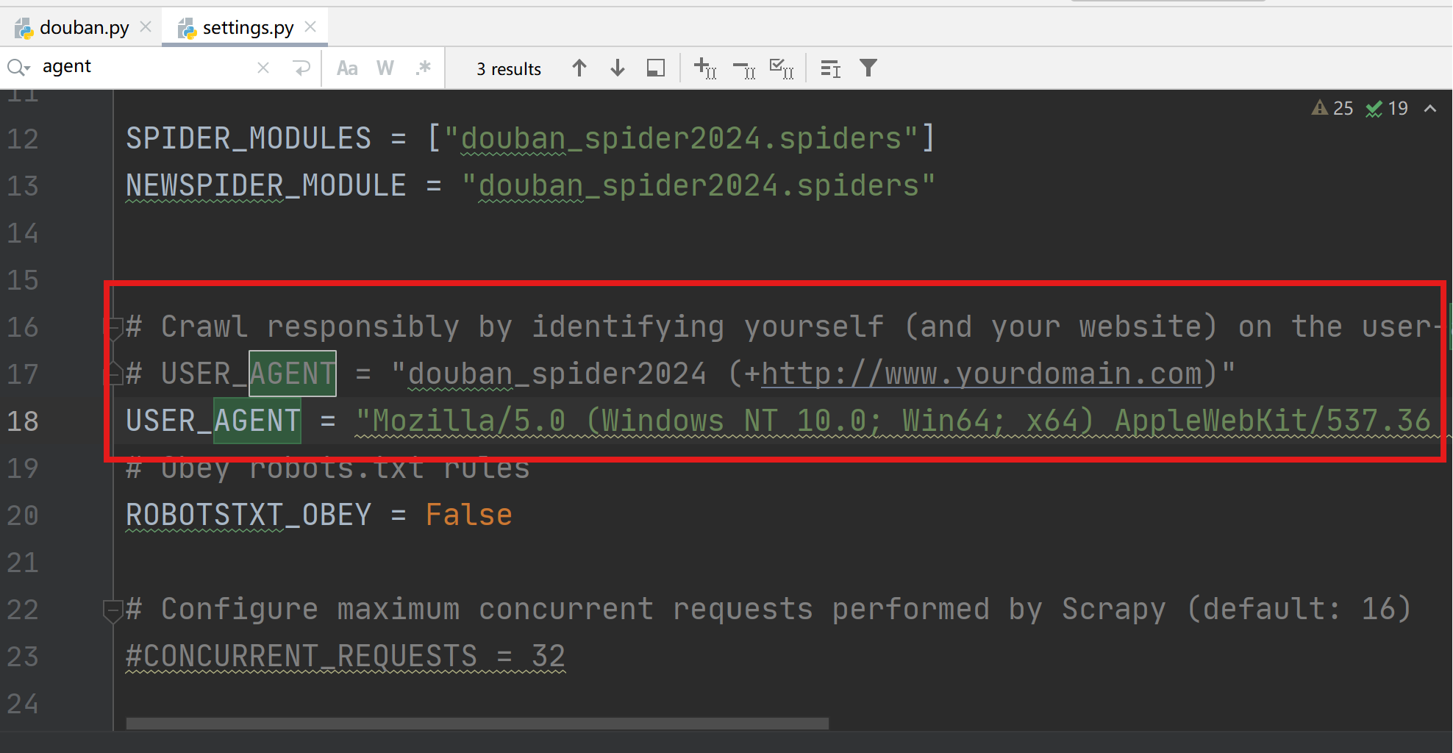Click NEWSPIDER_MODULE on line 13
1453x753 pixels.
(266, 185)
